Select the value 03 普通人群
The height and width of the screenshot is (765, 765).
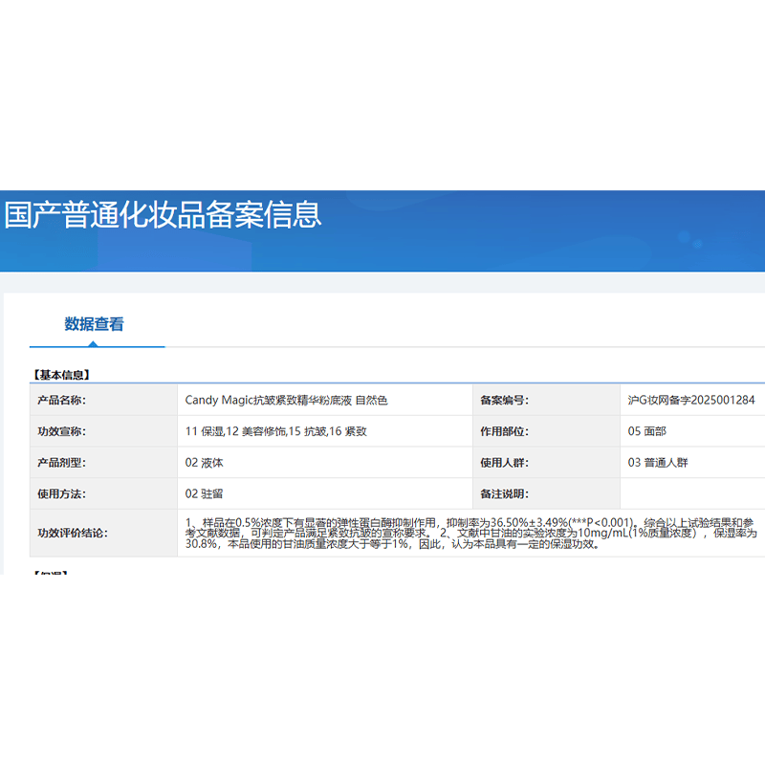[658, 463]
